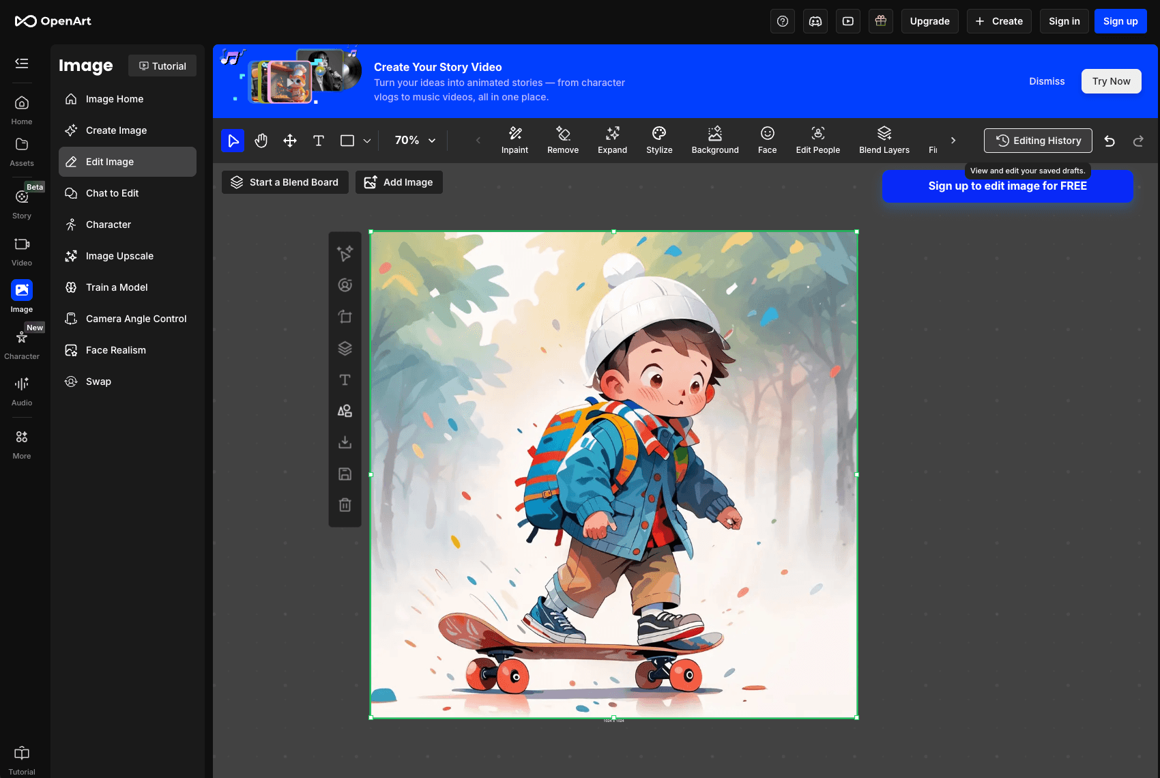Switch to Chat to Edit
The image size is (1160, 778).
(111, 193)
